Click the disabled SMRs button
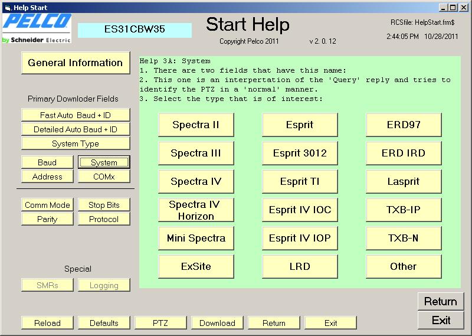Image resolution: width=472 pixels, height=336 pixels. coord(47,285)
